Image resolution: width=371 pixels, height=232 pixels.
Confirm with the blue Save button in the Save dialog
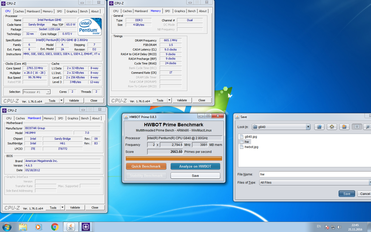point(347,194)
